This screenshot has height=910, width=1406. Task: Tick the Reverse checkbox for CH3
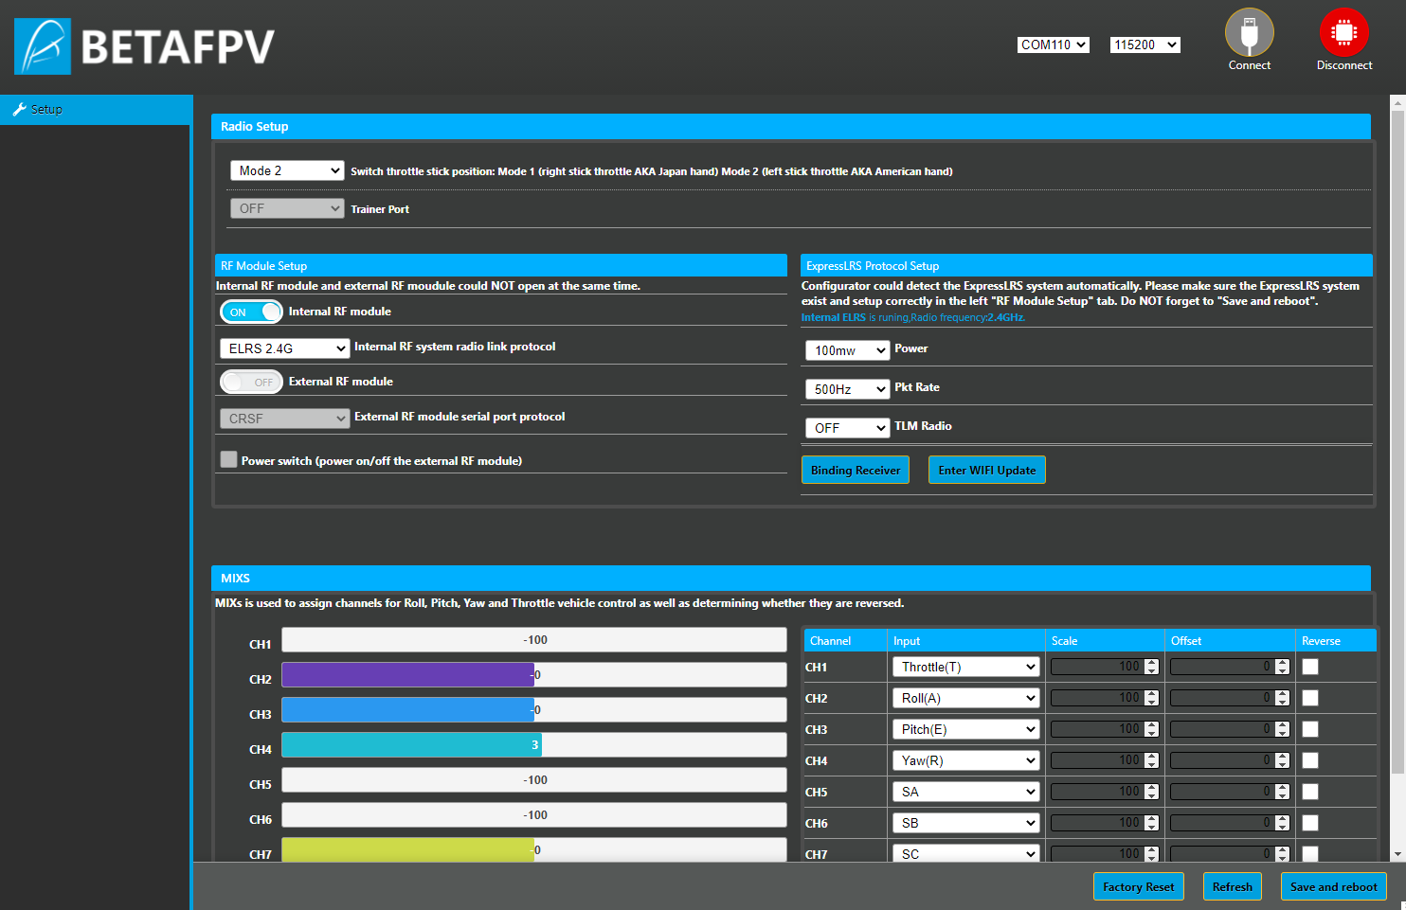1309,729
